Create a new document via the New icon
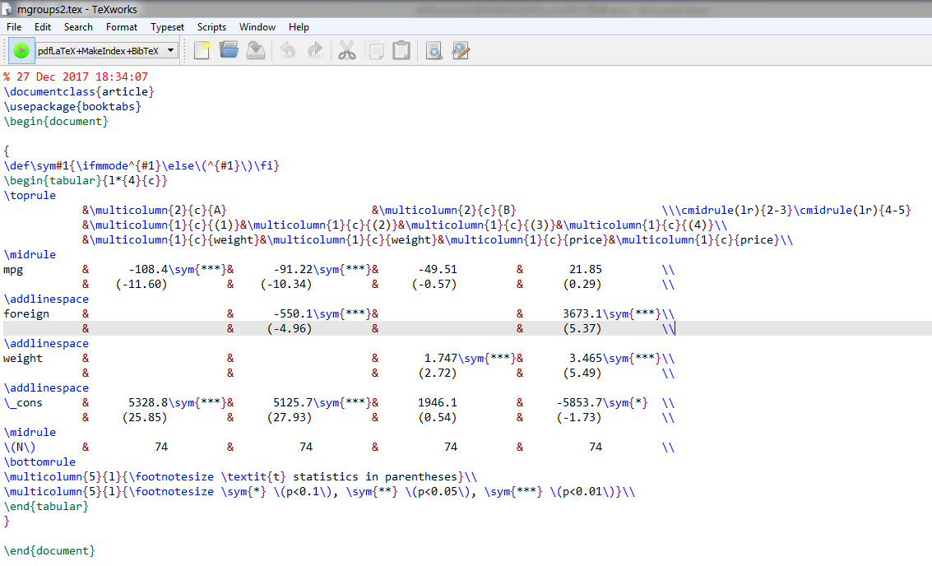 pyautogui.click(x=202, y=50)
